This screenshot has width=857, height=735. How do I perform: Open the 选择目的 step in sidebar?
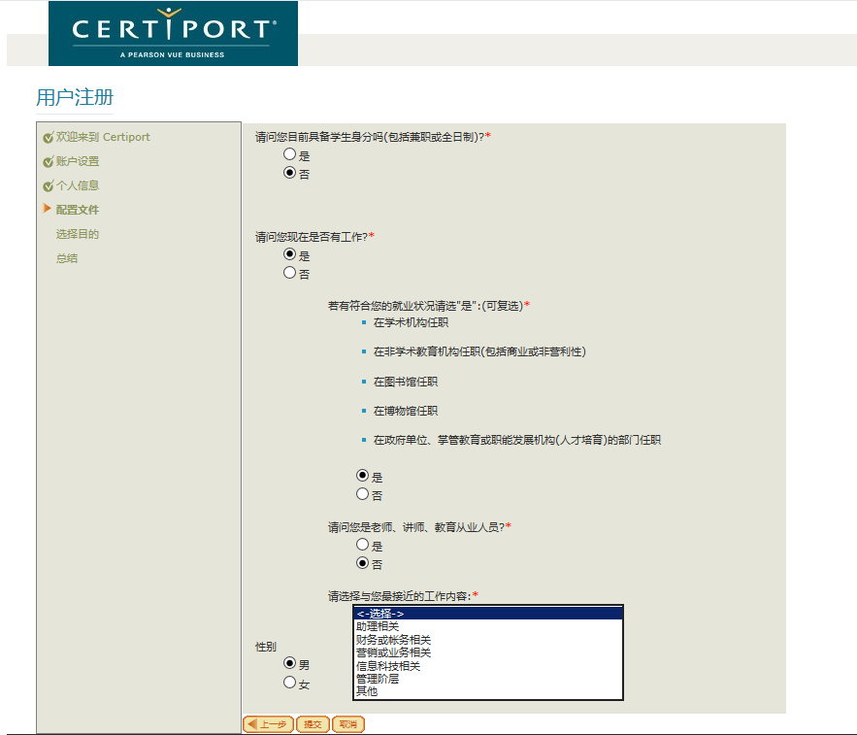click(77, 234)
